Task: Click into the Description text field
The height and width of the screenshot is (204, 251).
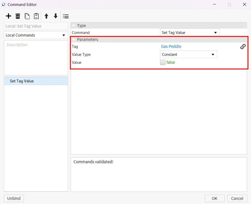Action: (x=36, y=58)
